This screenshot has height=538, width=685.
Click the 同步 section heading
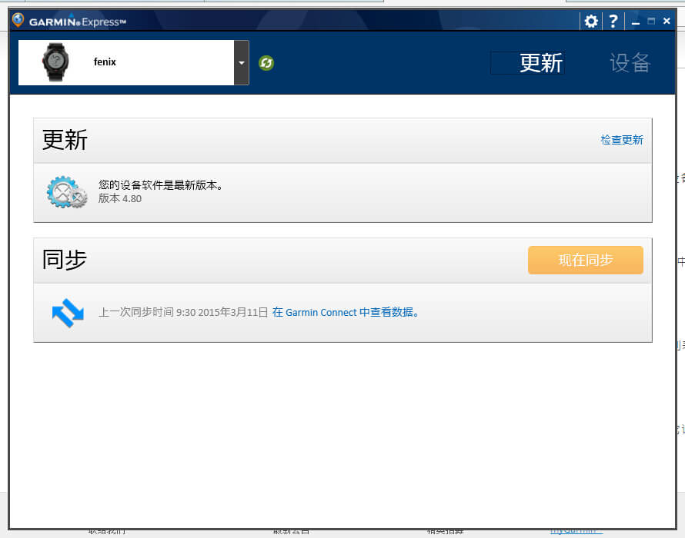65,260
